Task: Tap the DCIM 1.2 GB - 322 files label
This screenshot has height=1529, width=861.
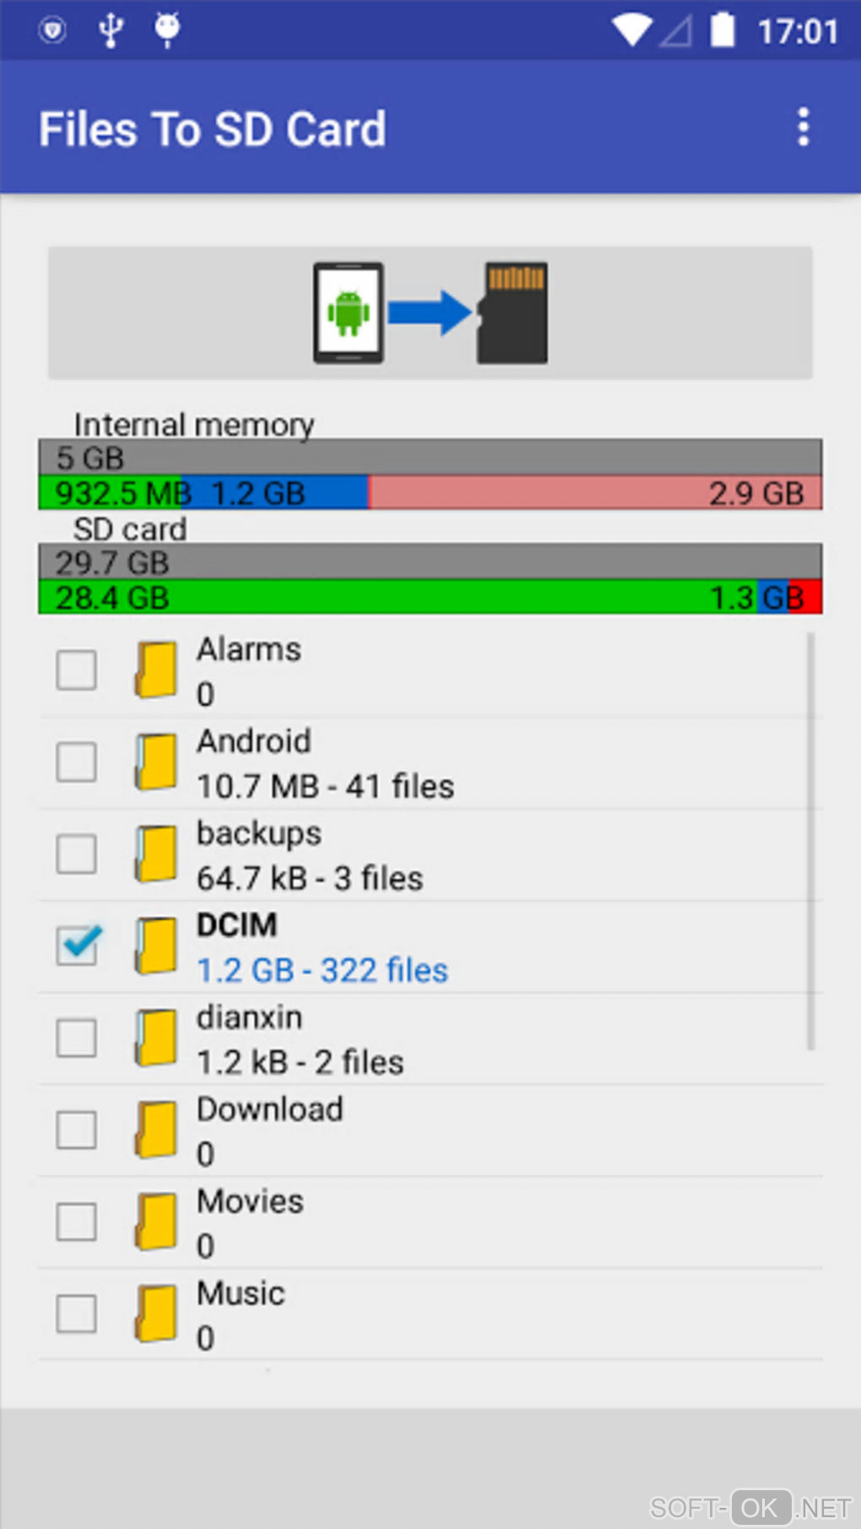Action: pos(322,971)
